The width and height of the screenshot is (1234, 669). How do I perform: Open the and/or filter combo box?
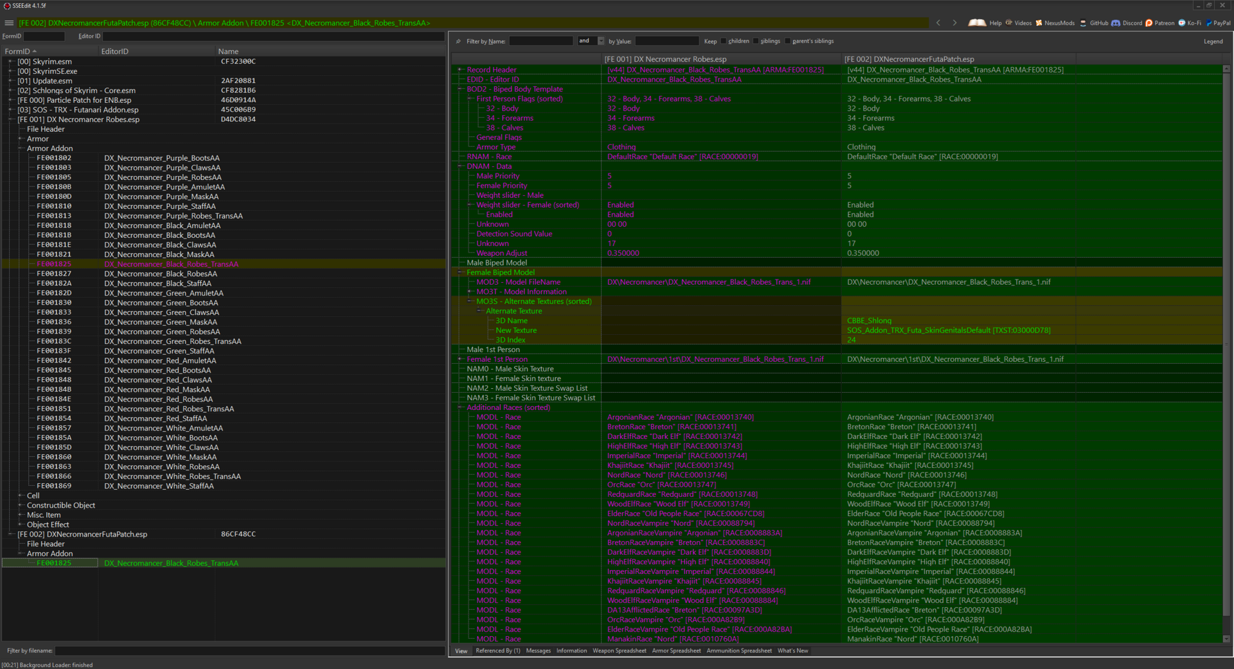coord(591,41)
